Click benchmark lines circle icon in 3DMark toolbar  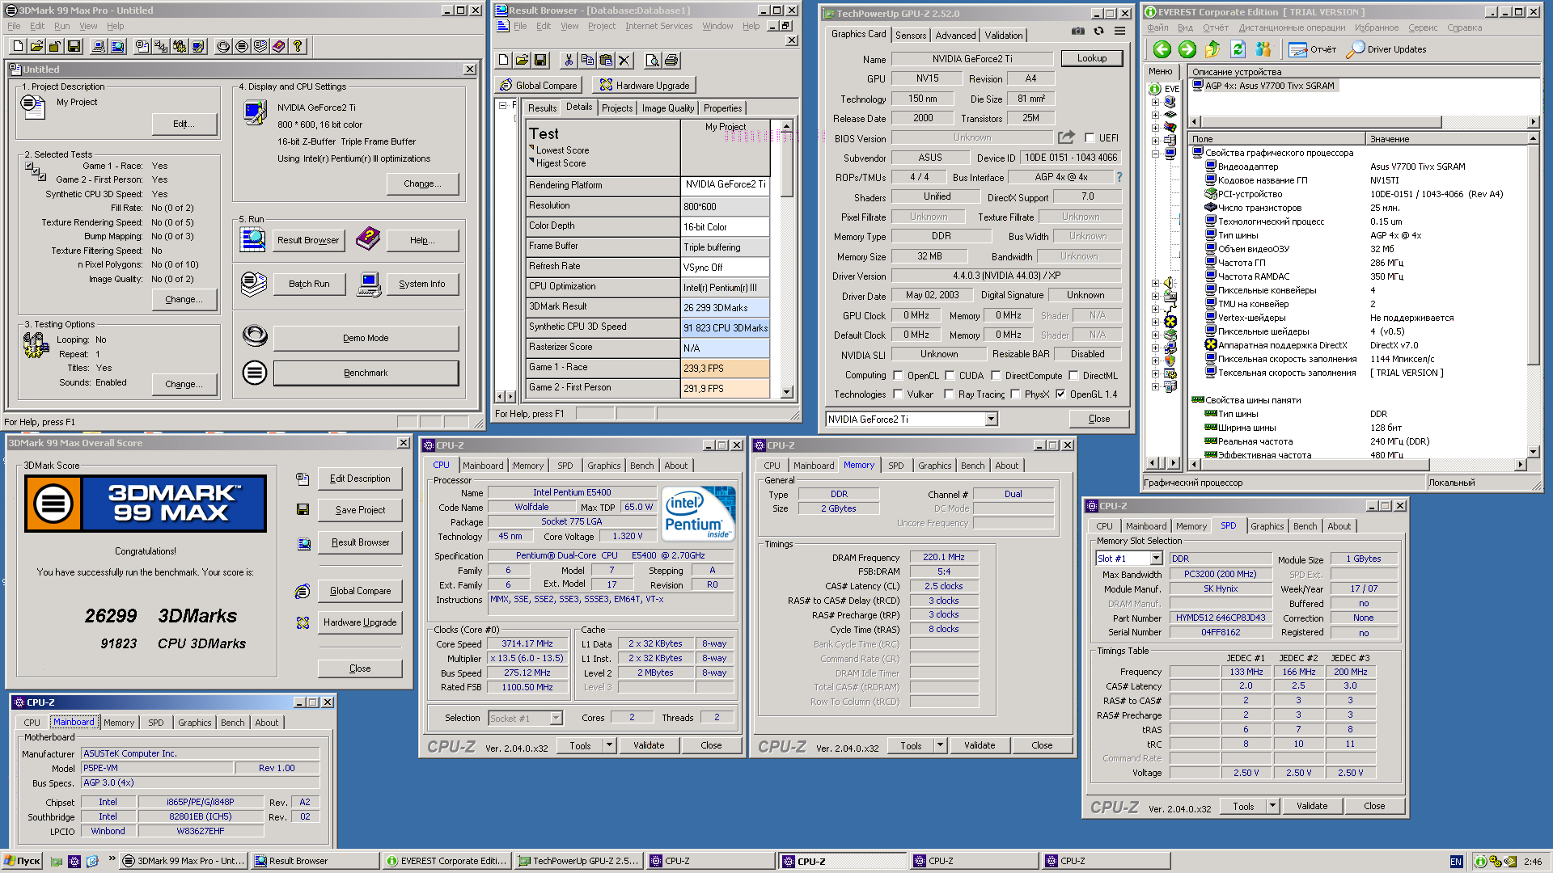242,46
